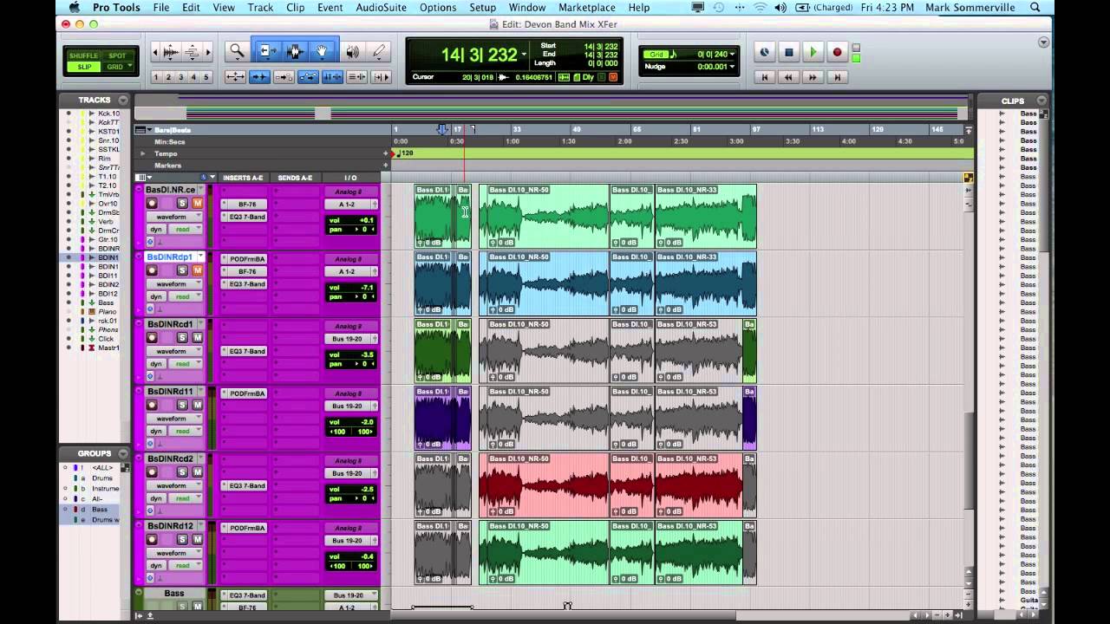This screenshot has height=624, width=1110.
Task: Unmute the BasDI.NR.ce track
Action: coord(197,204)
